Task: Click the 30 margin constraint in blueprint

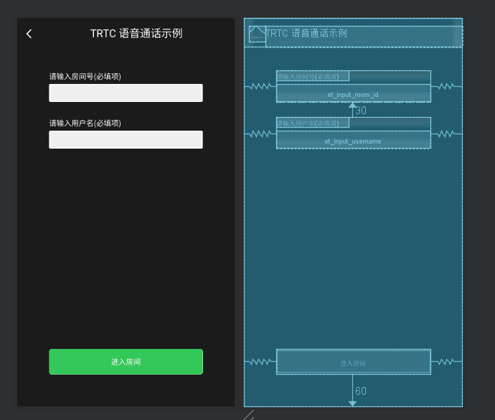Action: pos(361,111)
